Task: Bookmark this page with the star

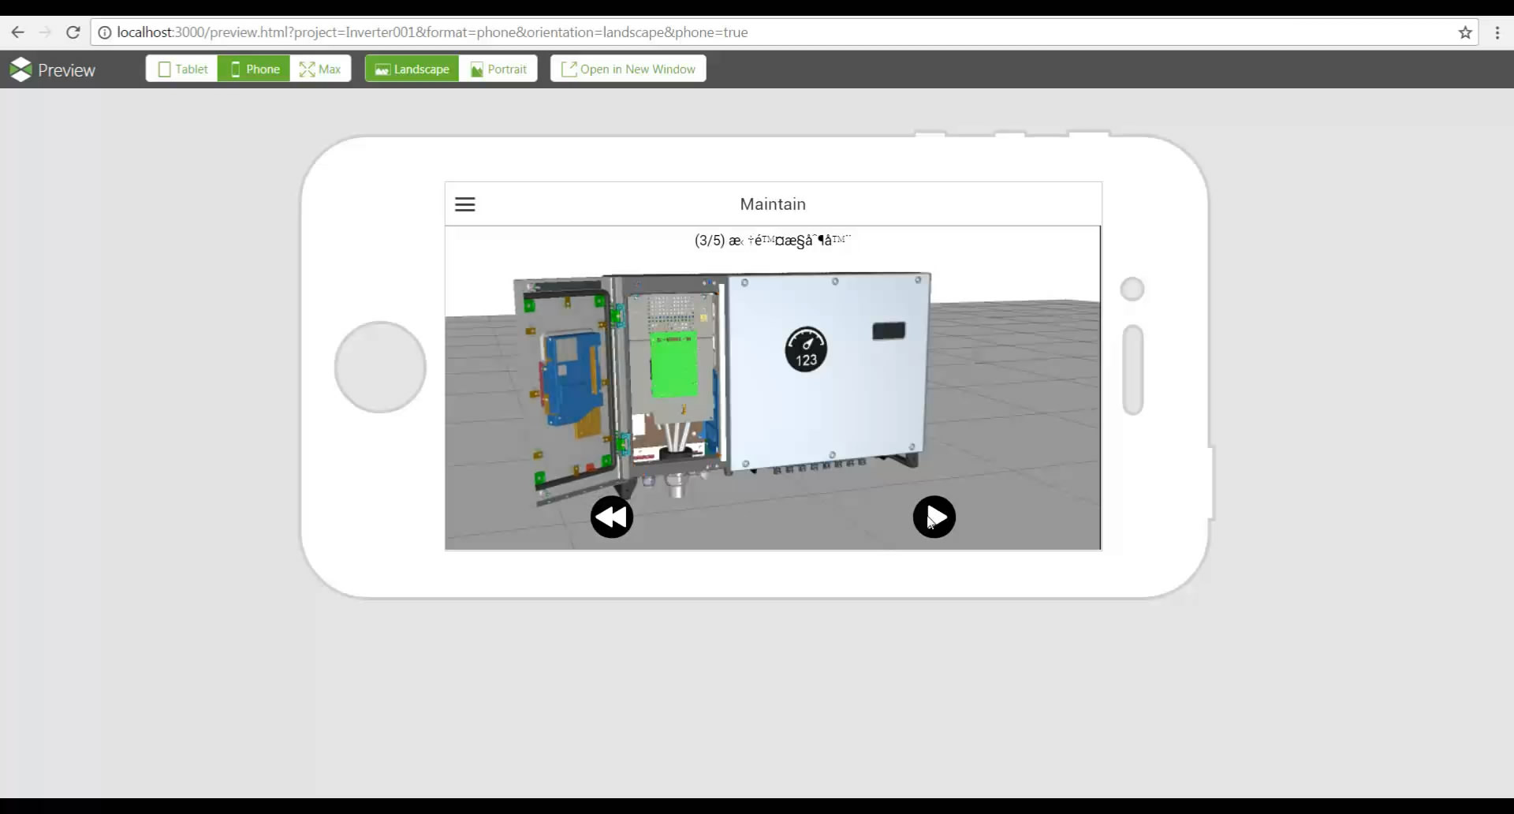Action: click(x=1465, y=32)
